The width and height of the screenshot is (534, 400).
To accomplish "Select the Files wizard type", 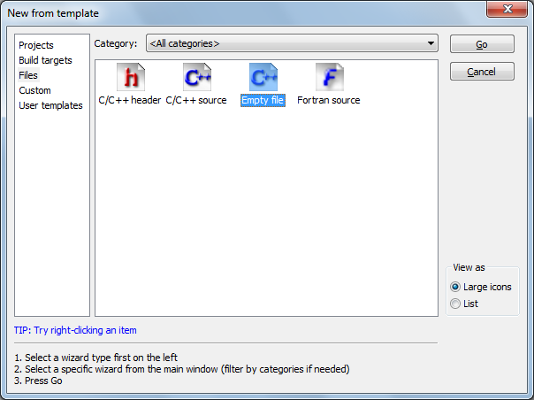I will coord(28,75).
